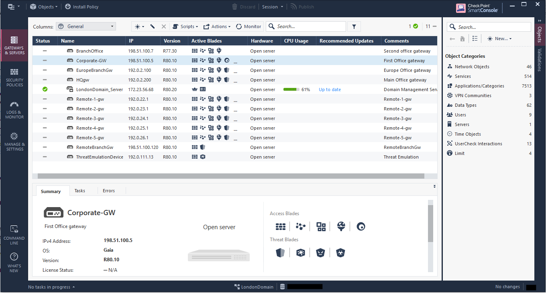Click the delete X icon in toolbar
The width and height of the screenshot is (546, 293).
click(163, 26)
